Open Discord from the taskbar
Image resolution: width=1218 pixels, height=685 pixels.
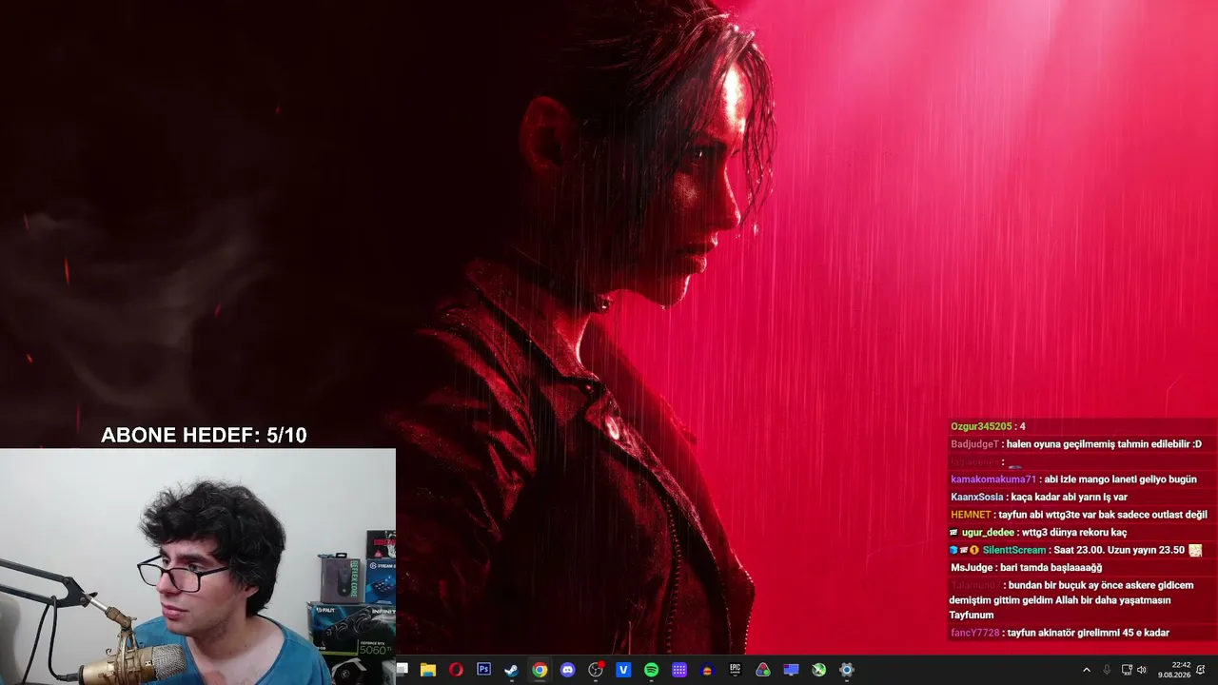coord(568,670)
